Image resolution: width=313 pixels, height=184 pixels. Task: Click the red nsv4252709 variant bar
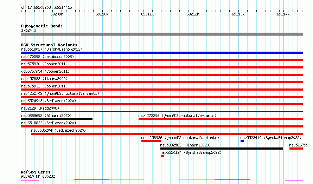tap(162, 97)
